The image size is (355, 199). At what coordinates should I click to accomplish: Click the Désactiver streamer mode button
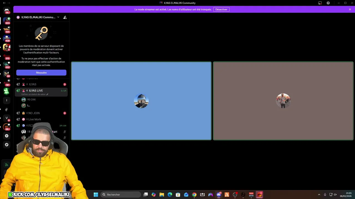pyautogui.click(x=221, y=9)
